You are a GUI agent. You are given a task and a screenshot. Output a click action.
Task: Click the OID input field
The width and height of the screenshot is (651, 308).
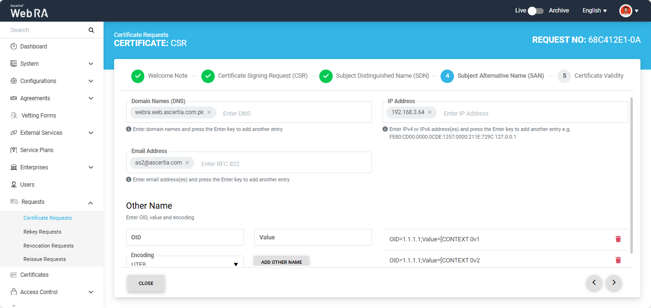[x=185, y=237]
